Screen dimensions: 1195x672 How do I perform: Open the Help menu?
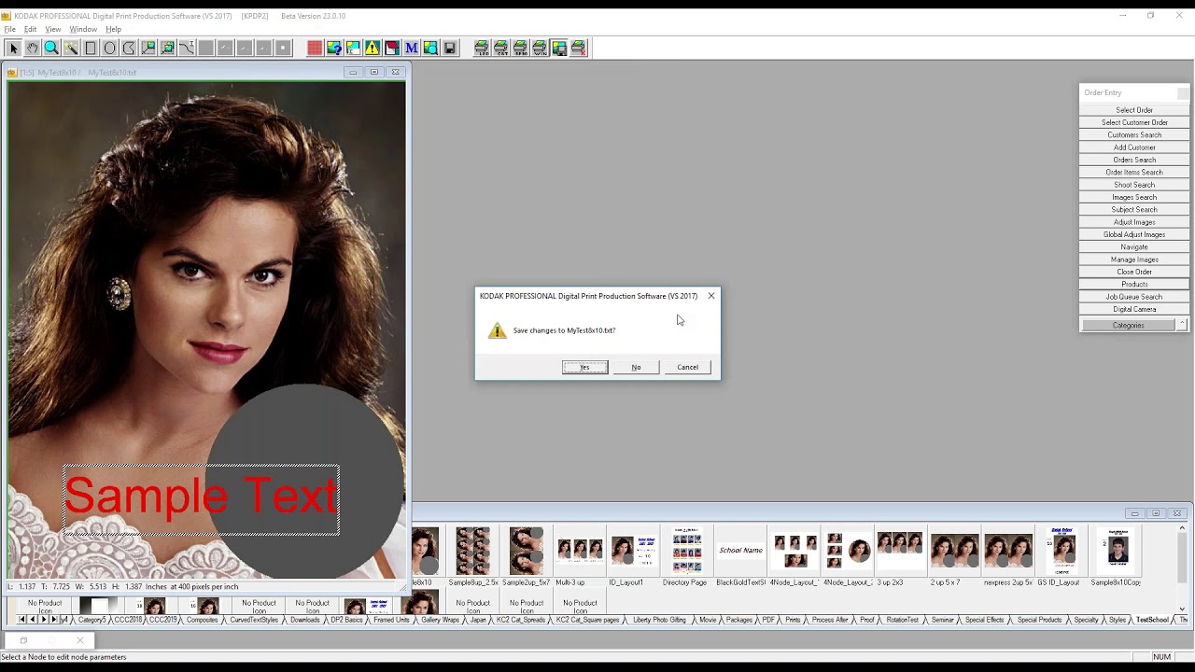(113, 29)
